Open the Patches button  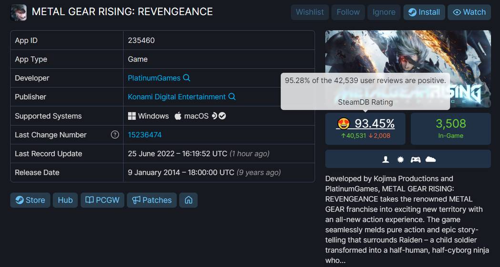pyautogui.click(x=152, y=200)
